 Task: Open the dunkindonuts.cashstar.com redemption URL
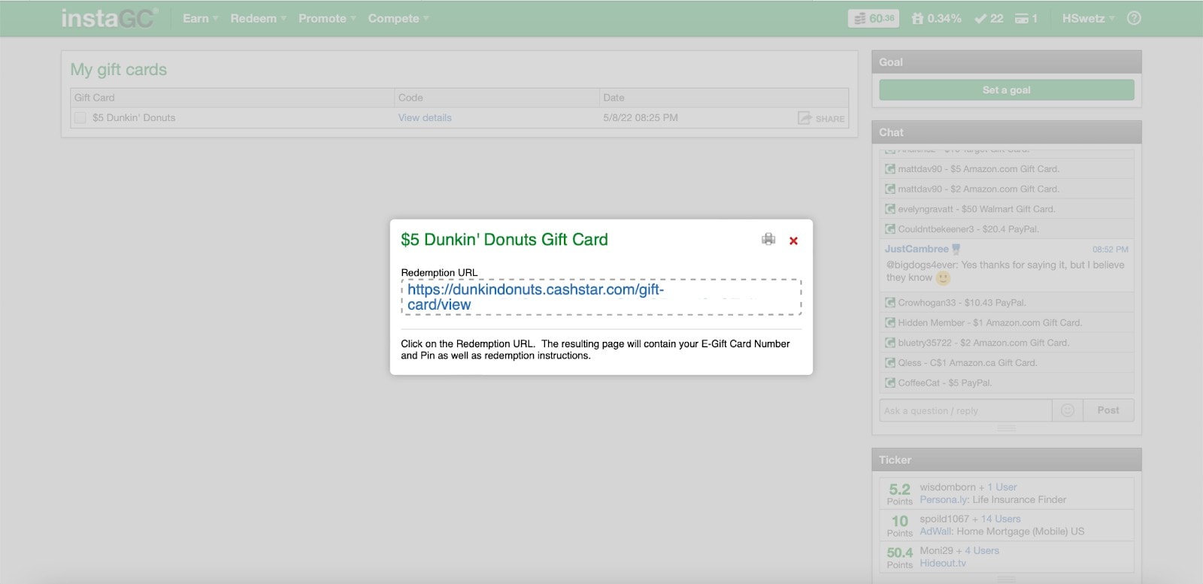535,297
